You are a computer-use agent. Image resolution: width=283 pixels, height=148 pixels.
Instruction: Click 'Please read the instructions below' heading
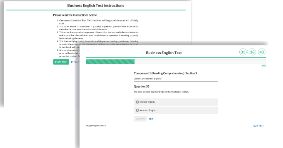click(x=75, y=15)
